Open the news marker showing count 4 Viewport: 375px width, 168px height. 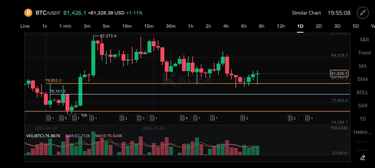[x=184, y=118]
